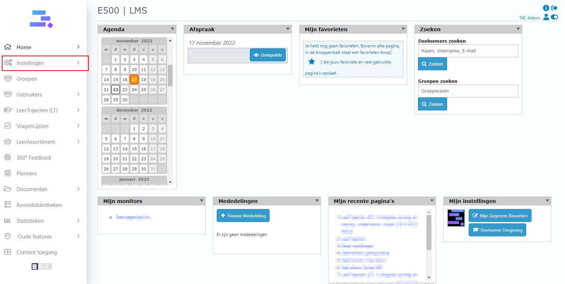Screen dimensions: 565x284
Task: Click the E500 logo in sidebar header
Action: [x=41, y=19]
